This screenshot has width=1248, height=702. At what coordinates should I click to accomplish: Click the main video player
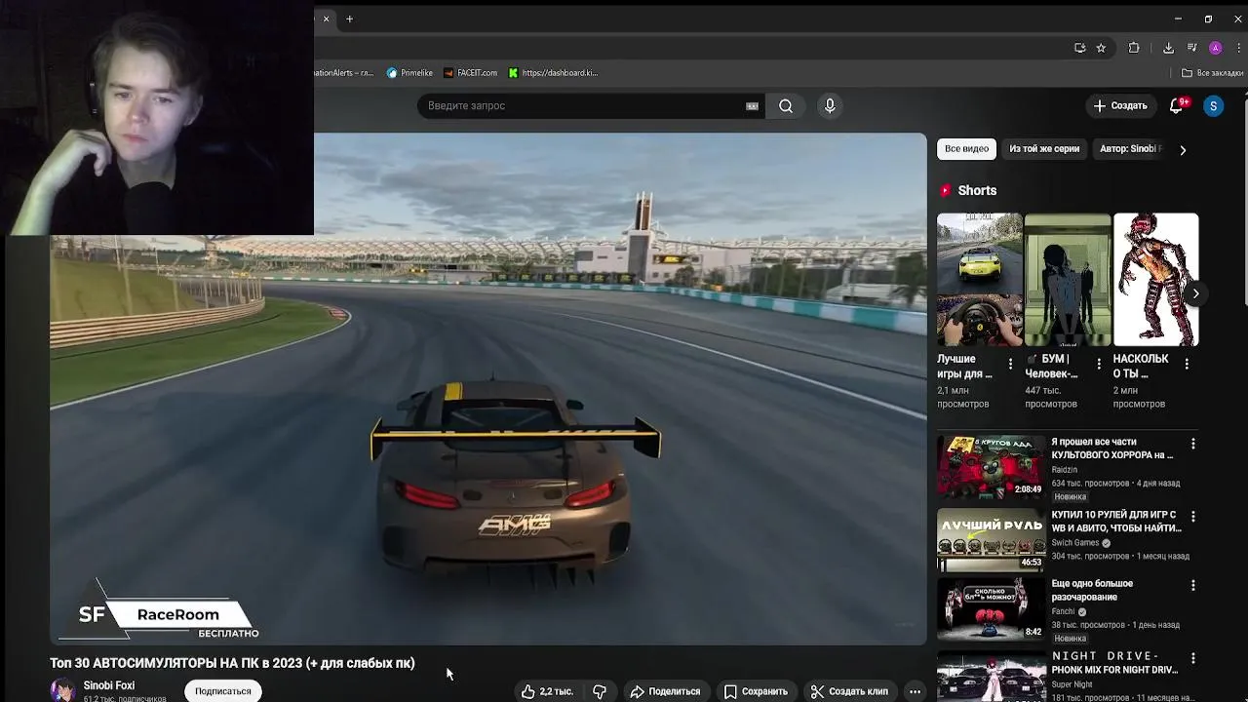pos(487,389)
